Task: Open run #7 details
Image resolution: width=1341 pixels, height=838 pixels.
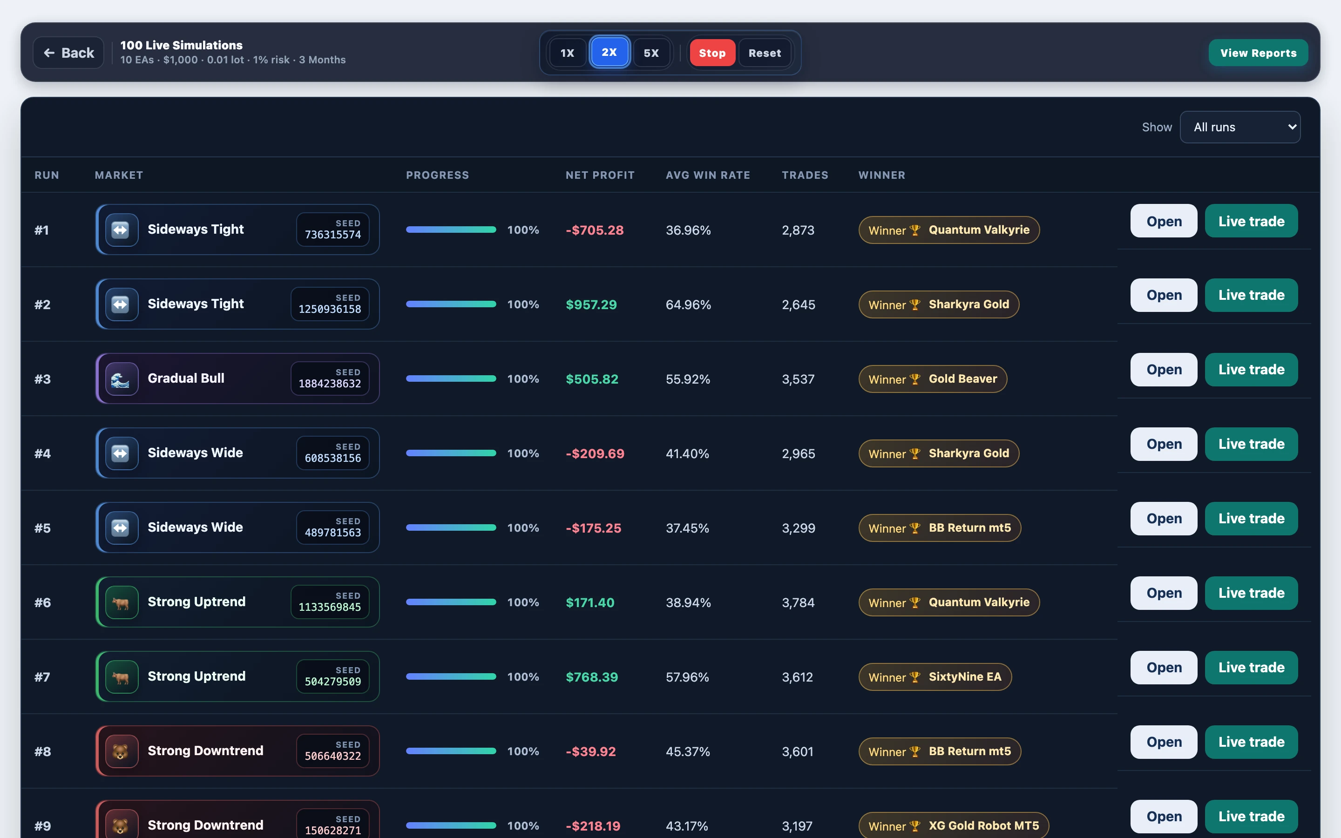Action: click(1164, 668)
